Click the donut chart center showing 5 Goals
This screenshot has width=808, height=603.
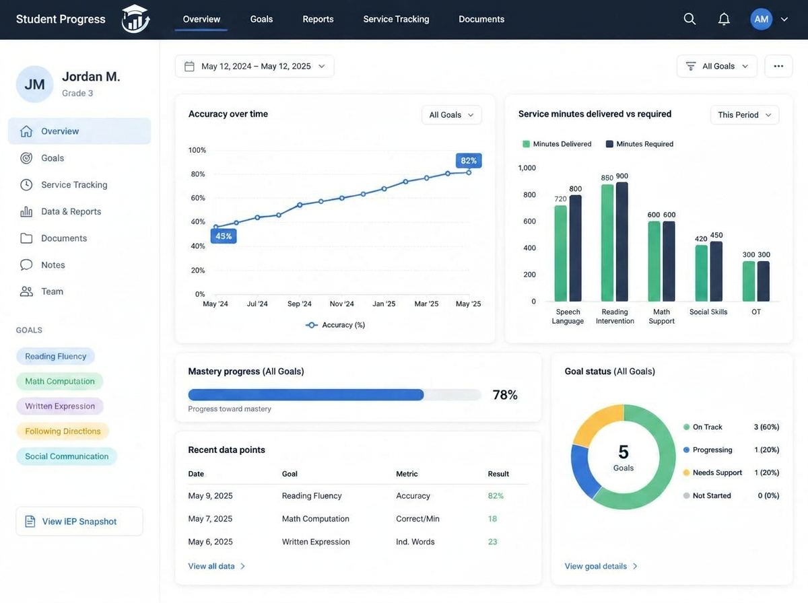click(x=624, y=457)
